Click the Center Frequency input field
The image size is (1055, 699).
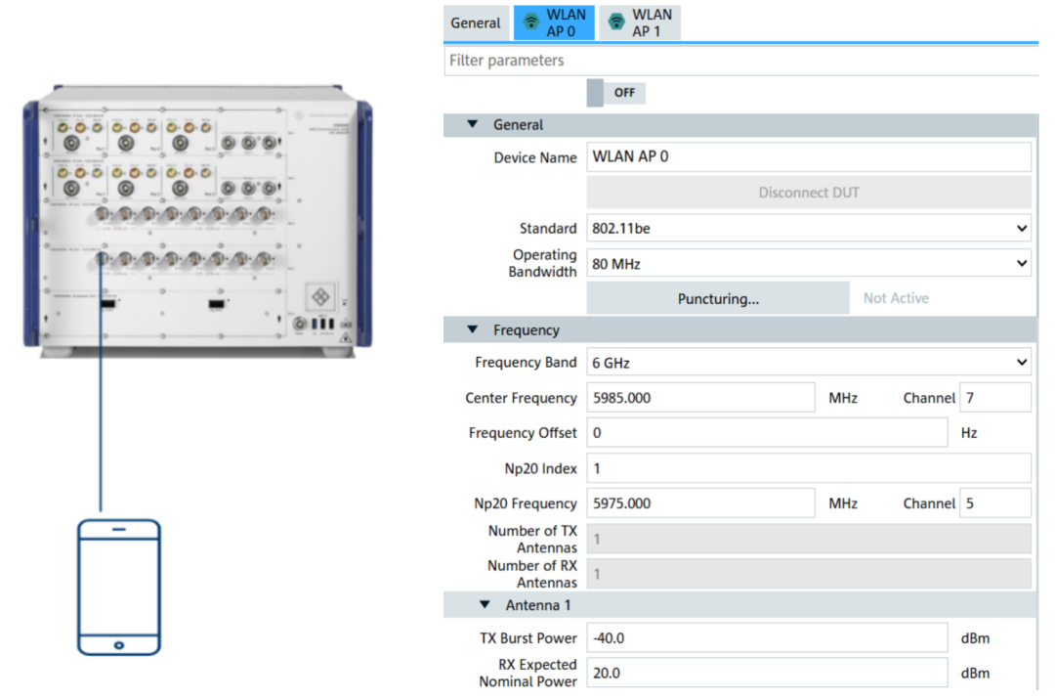[700, 398]
